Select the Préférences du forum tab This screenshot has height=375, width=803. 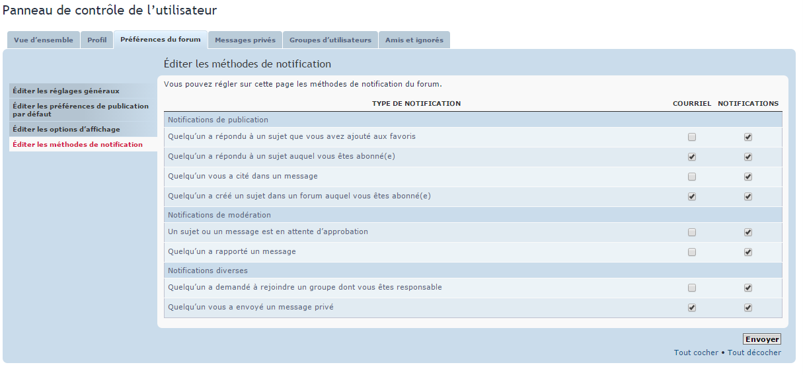[161, 40]
